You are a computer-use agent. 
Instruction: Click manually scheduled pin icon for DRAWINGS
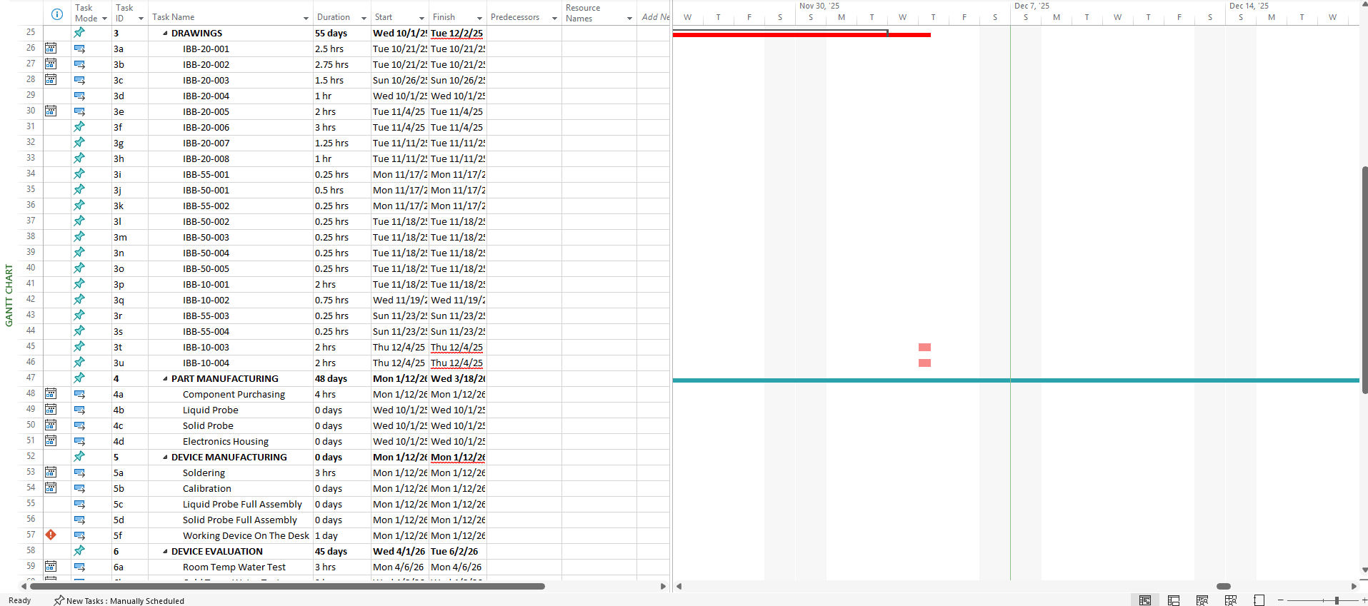(79, 33)
